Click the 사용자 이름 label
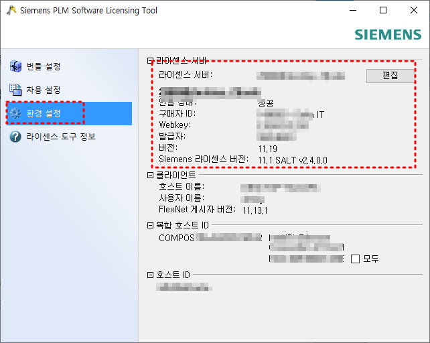This screenshot has height=343, width=430. pyautogui.click(x=182, y=198)
